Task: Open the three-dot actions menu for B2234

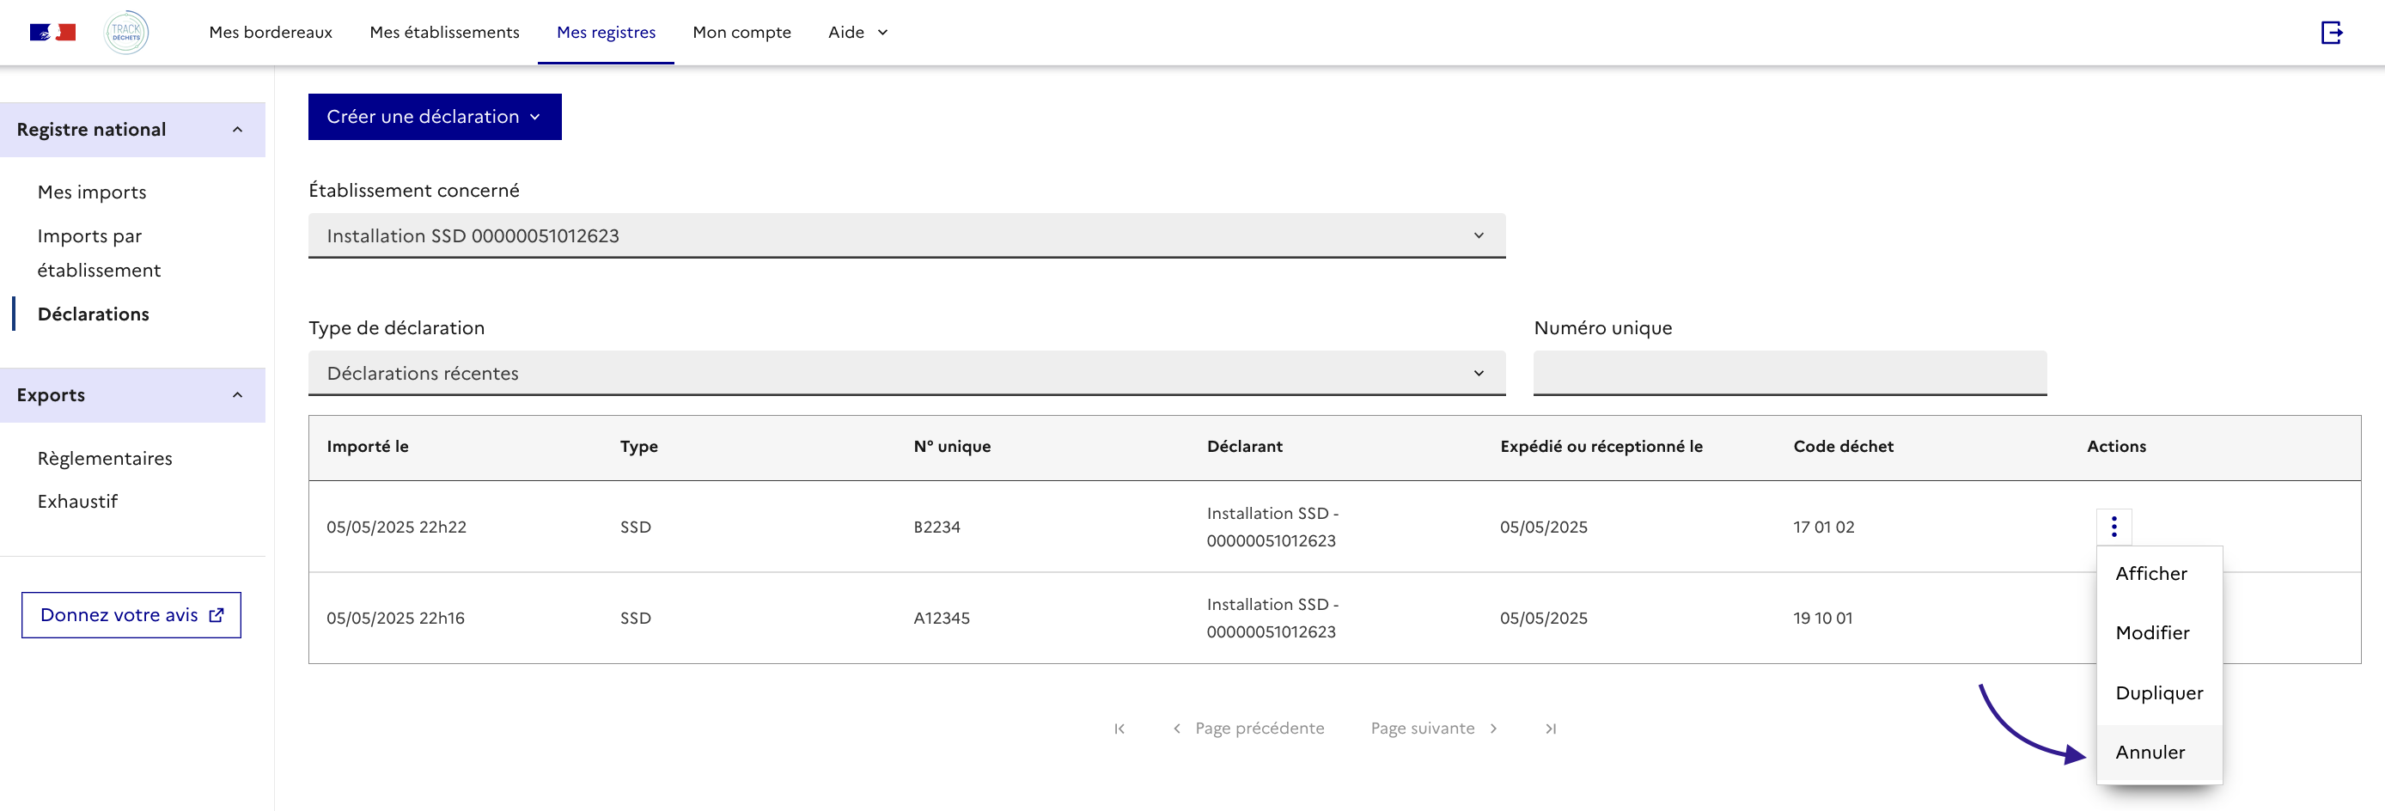Action: click(x=2113, y=527)
